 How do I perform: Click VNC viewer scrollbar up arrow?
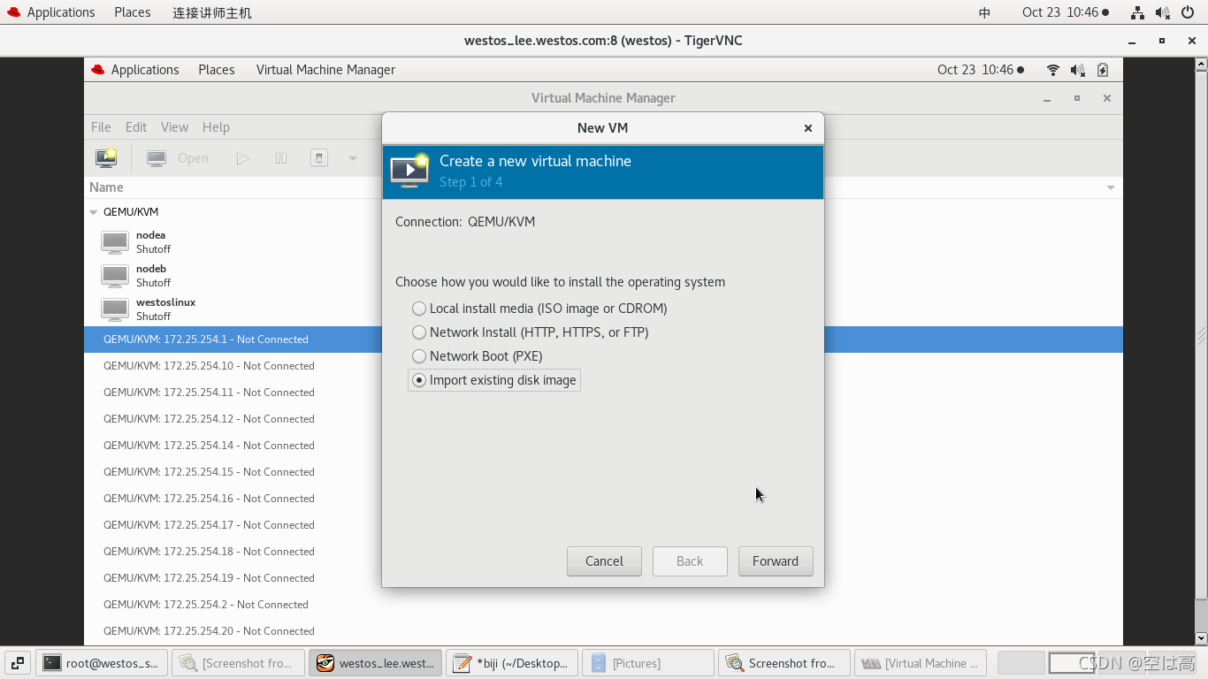[1201, 64]
